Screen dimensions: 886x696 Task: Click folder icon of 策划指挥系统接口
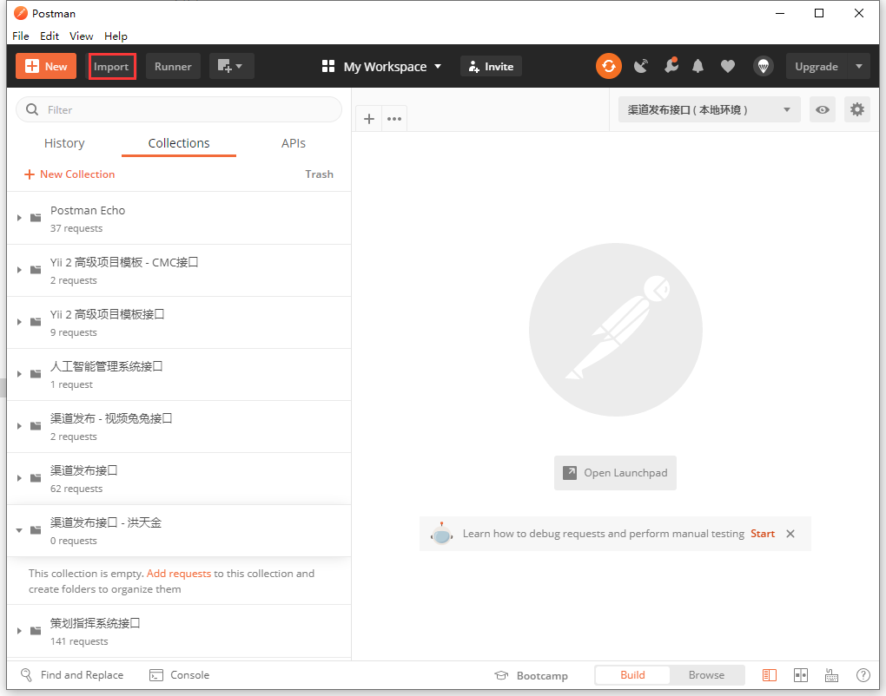point(36,631)
